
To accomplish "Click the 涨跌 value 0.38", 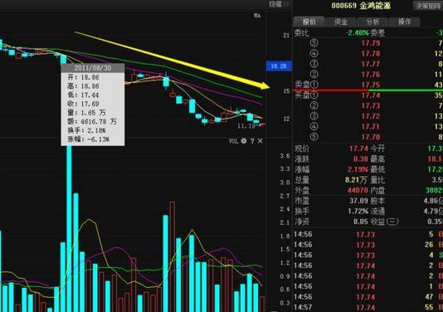I will coord(361,159).
